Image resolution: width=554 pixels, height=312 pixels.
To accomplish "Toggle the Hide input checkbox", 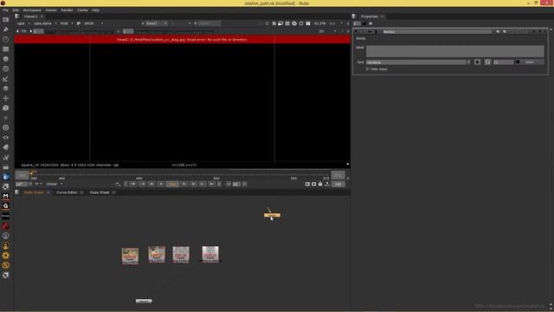I will click(x=367, y=69).
